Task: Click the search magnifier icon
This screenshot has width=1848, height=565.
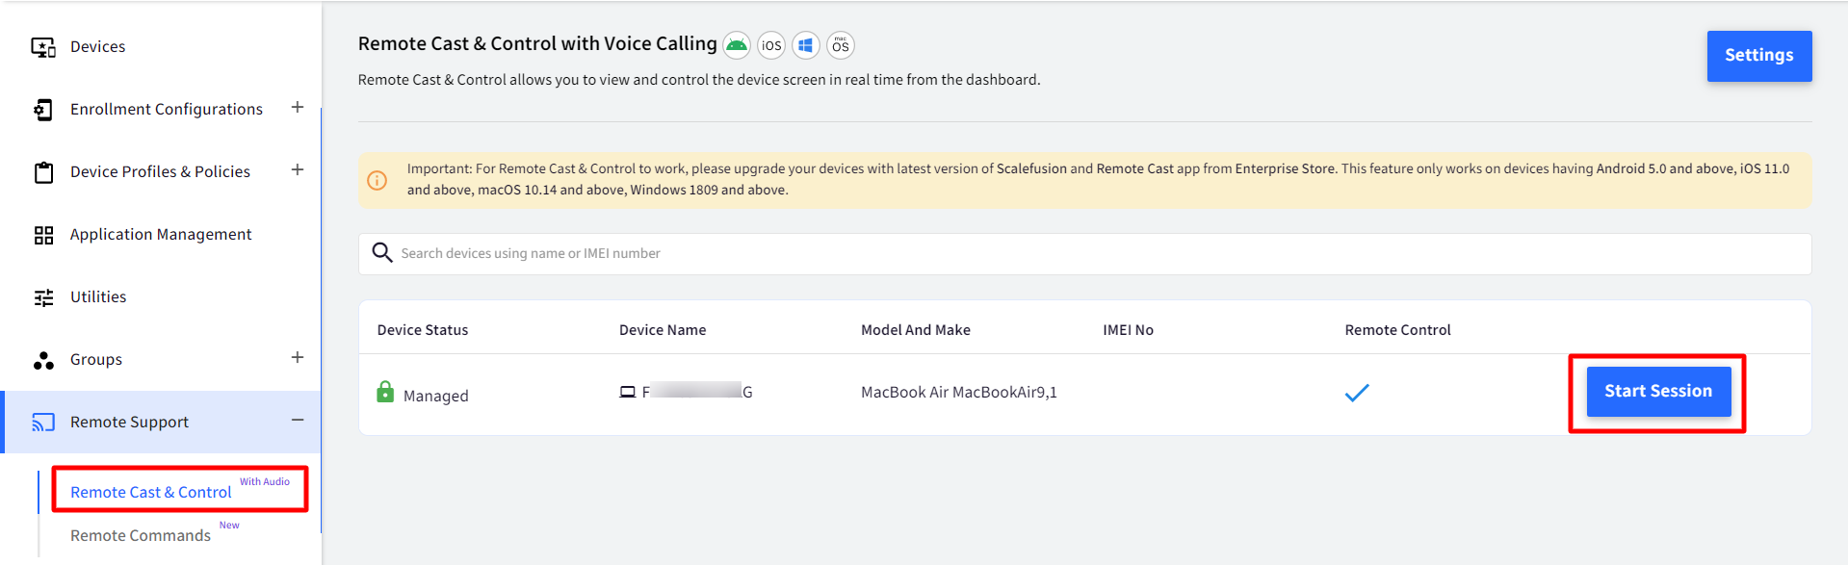Action: coord(382,252)
